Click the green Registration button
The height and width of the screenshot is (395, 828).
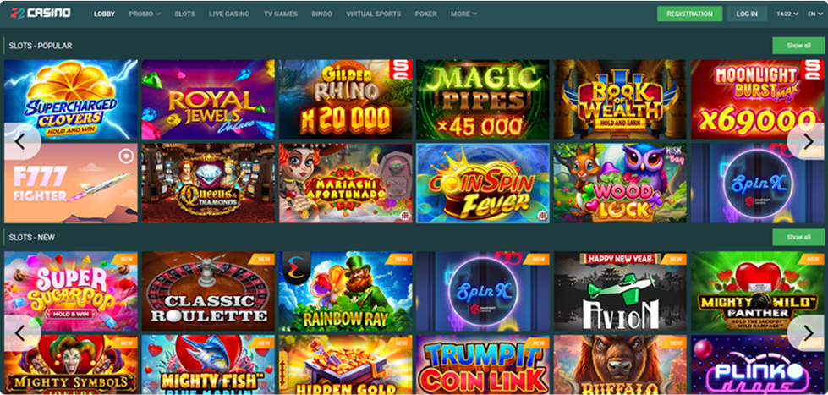coord(689,14)
